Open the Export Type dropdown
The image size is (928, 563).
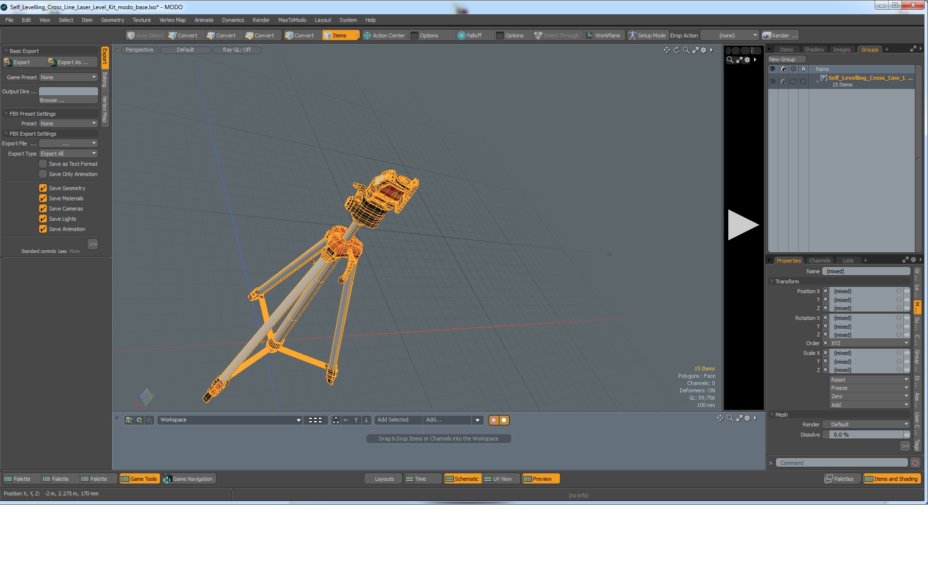coord(69,154)
